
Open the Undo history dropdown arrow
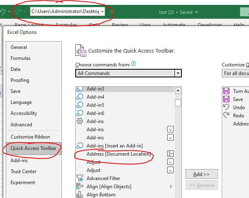pos(9,11)
